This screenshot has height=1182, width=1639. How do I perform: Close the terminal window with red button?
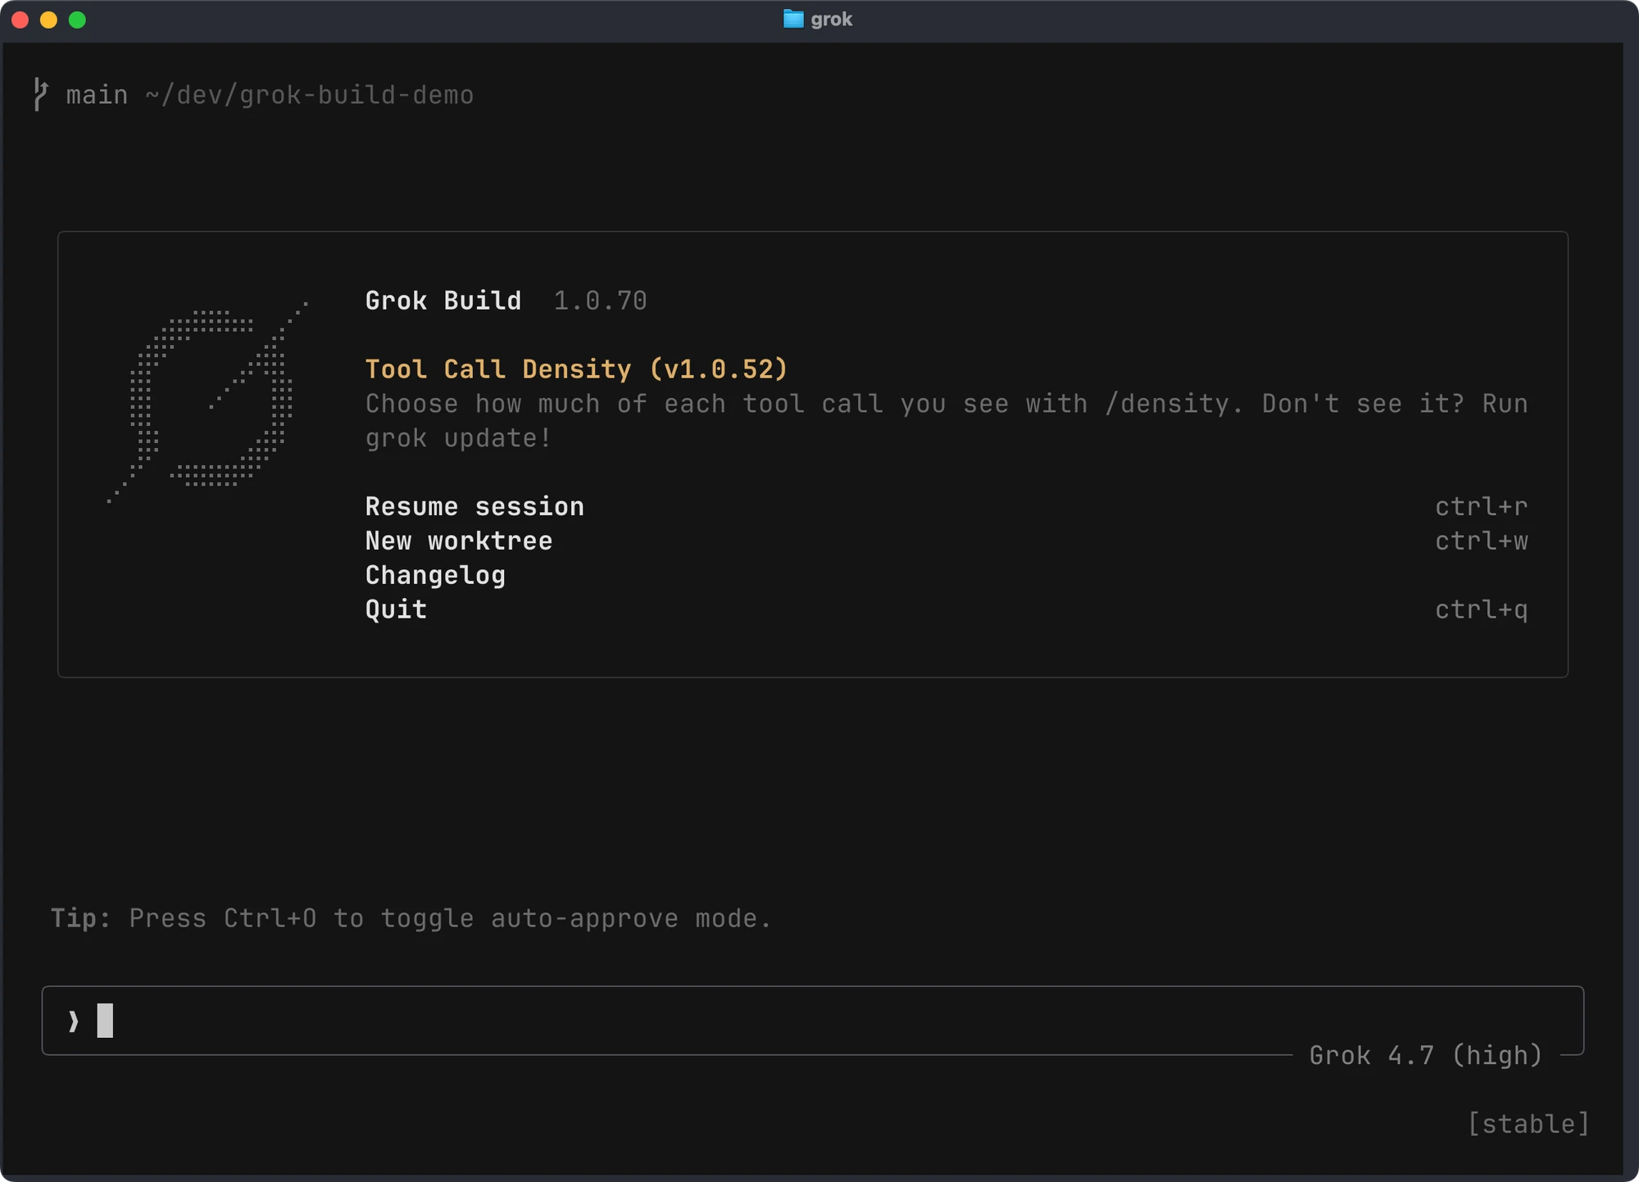(20, 20)
